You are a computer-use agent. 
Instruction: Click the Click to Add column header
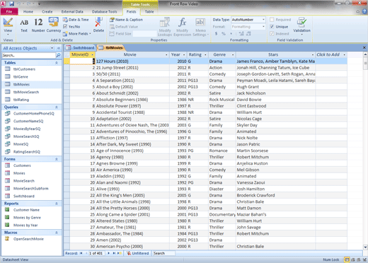tap(331, 54)
